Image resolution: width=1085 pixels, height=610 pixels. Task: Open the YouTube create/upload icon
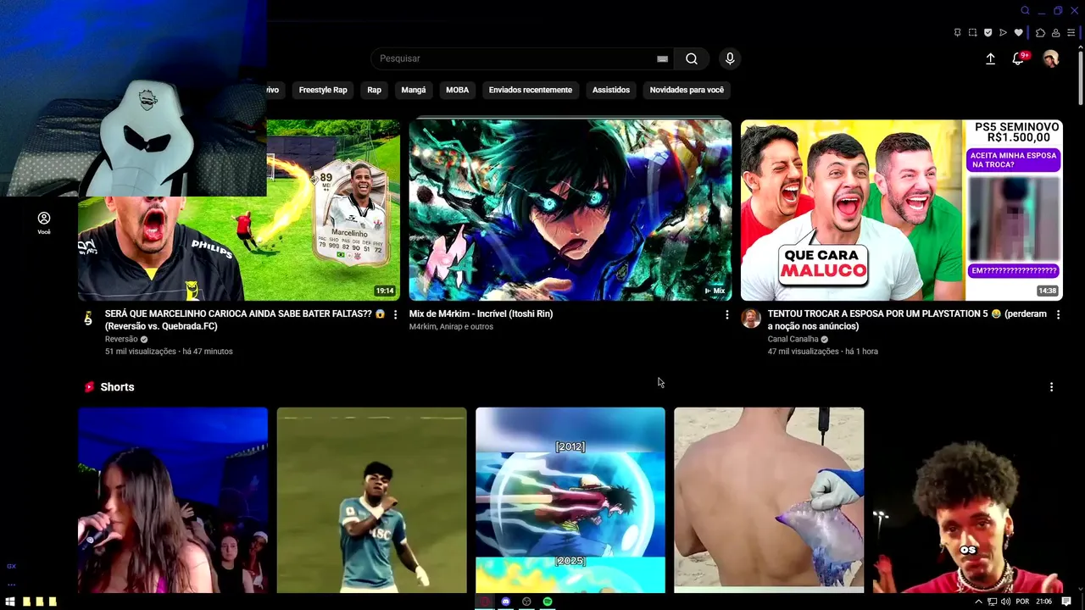[x=990, y=58]
